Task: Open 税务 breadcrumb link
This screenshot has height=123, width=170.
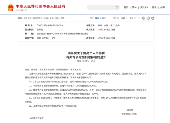Action: click(x=63, y=18)
